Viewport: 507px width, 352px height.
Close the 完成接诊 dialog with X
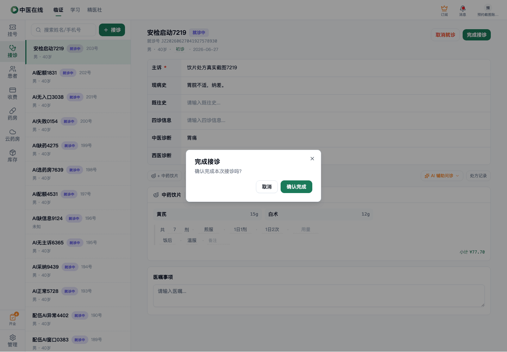click(x=312, y=159)
